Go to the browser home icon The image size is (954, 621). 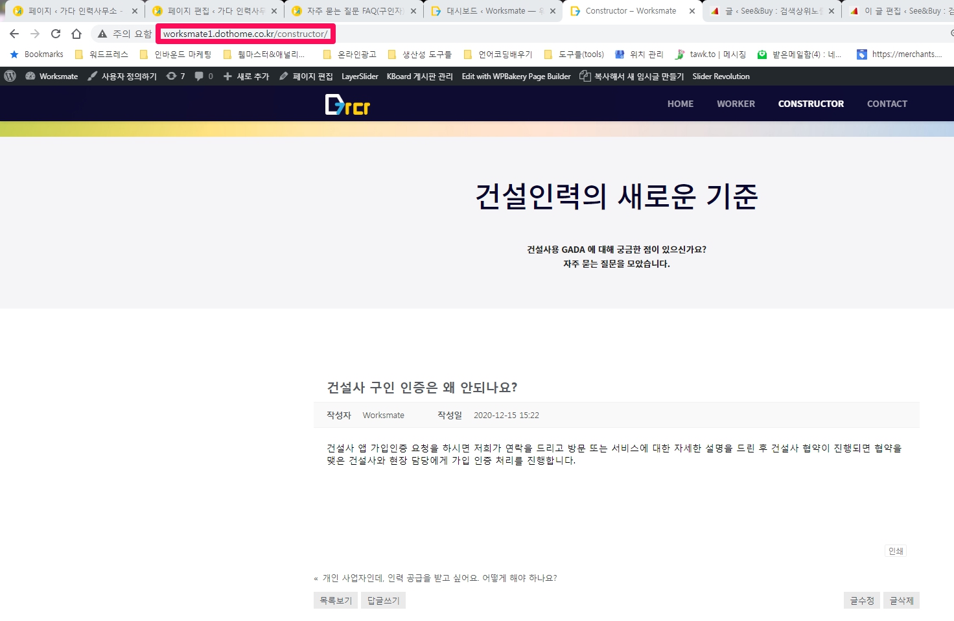[x=76, y=34]
